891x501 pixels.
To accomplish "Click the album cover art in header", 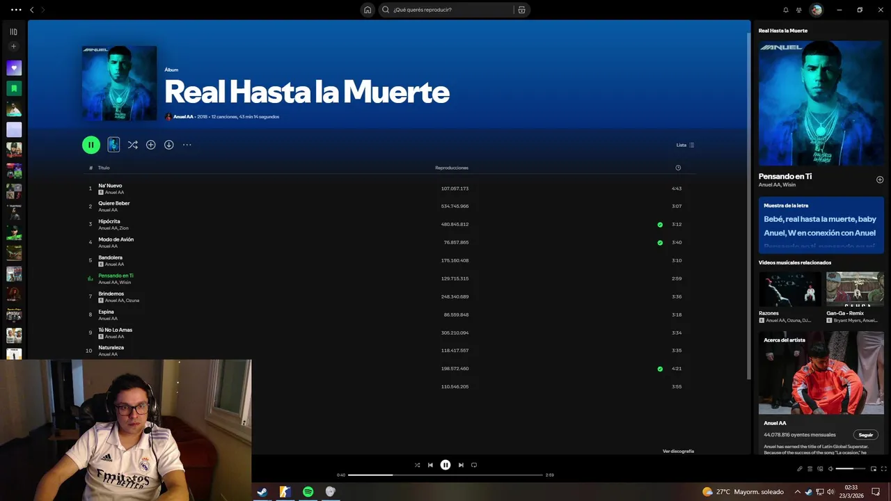I will [x=119, y=83].
